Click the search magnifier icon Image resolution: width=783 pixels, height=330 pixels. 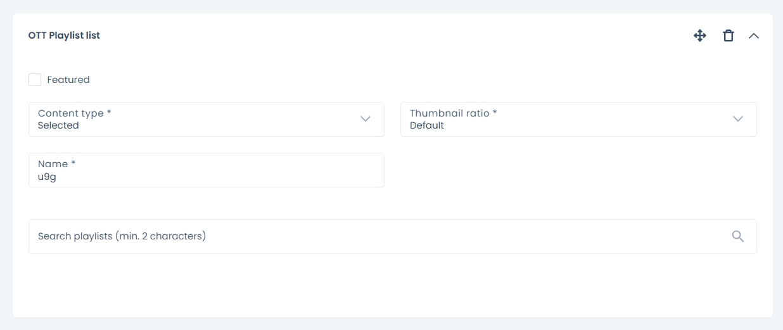[x=737, y=236]
